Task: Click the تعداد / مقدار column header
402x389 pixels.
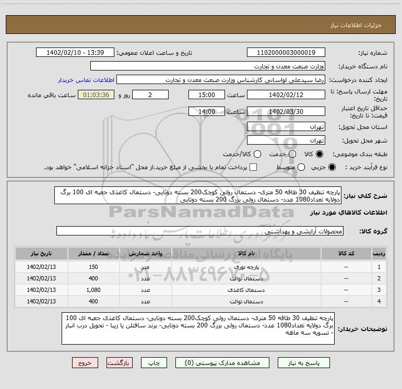Action: click(x=93, y=253)
